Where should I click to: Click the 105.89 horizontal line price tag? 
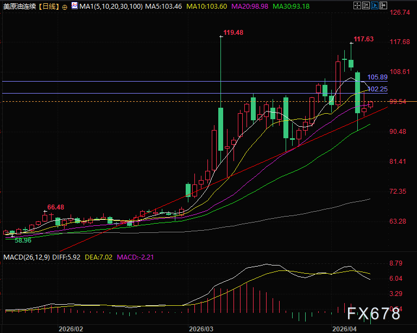(377, 77)
